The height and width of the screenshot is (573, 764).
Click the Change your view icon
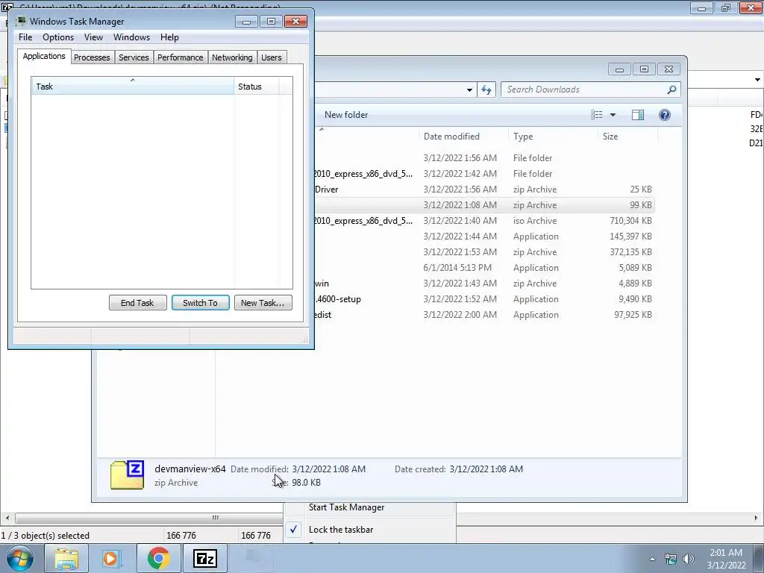tap(596, 115)
